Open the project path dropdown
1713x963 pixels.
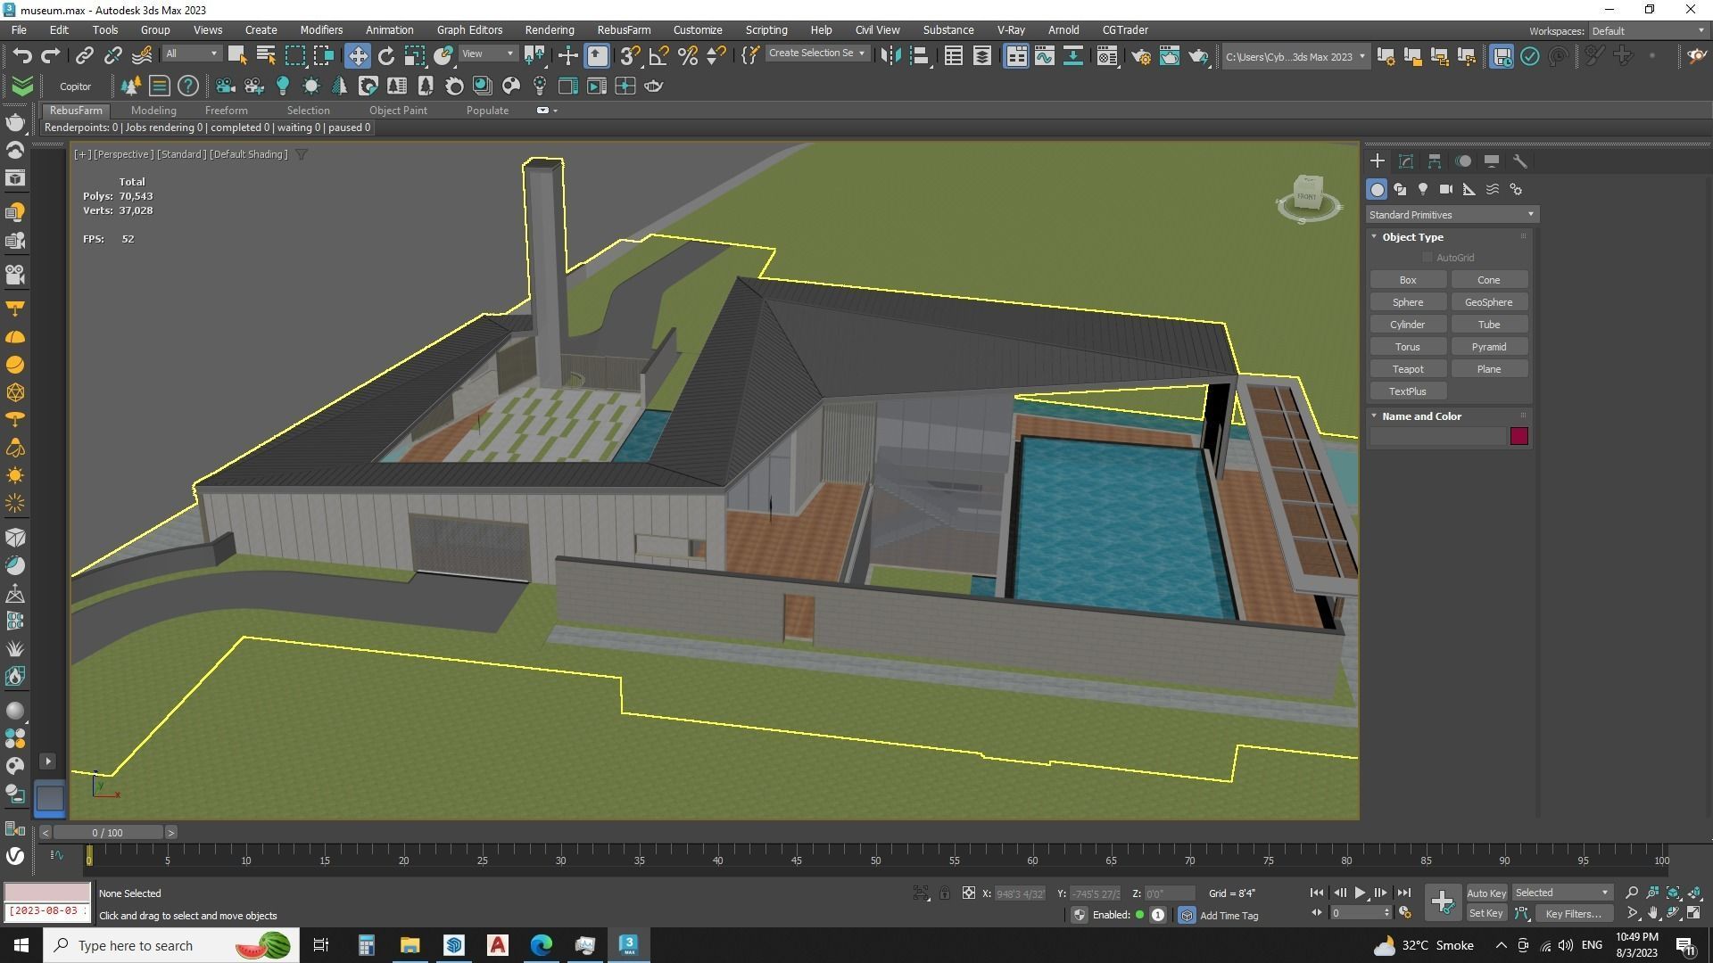(x=1295, y=57)
